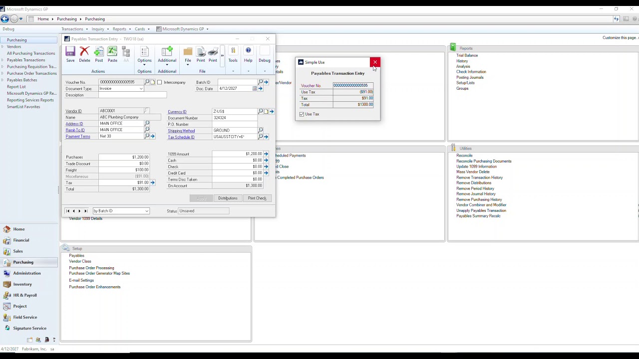Click the Tax Schedule ID expansion arrow
The width and height of the screenshot is (639, 359).
[x=266, y=137]
